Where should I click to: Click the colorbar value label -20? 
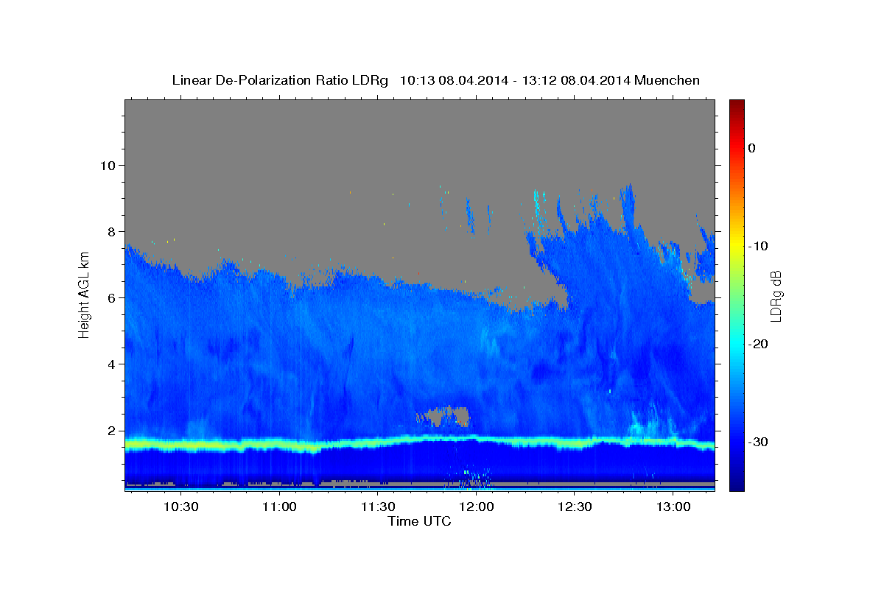coord(759,344)
